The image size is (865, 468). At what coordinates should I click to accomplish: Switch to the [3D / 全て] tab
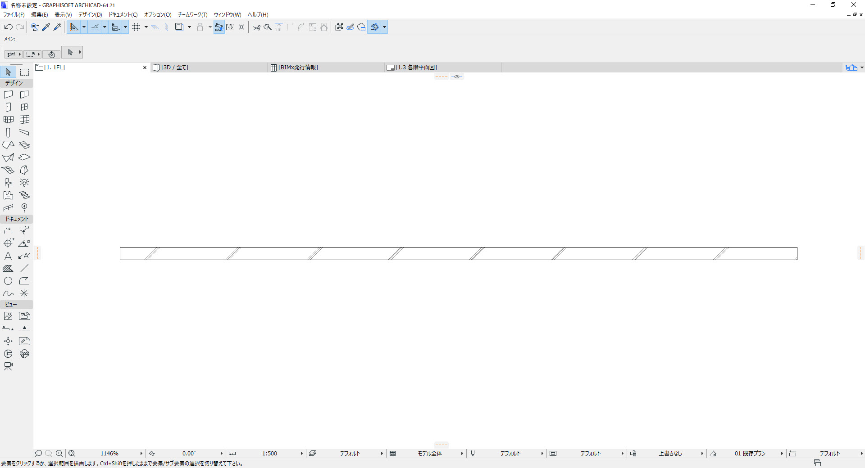(209, 67)
